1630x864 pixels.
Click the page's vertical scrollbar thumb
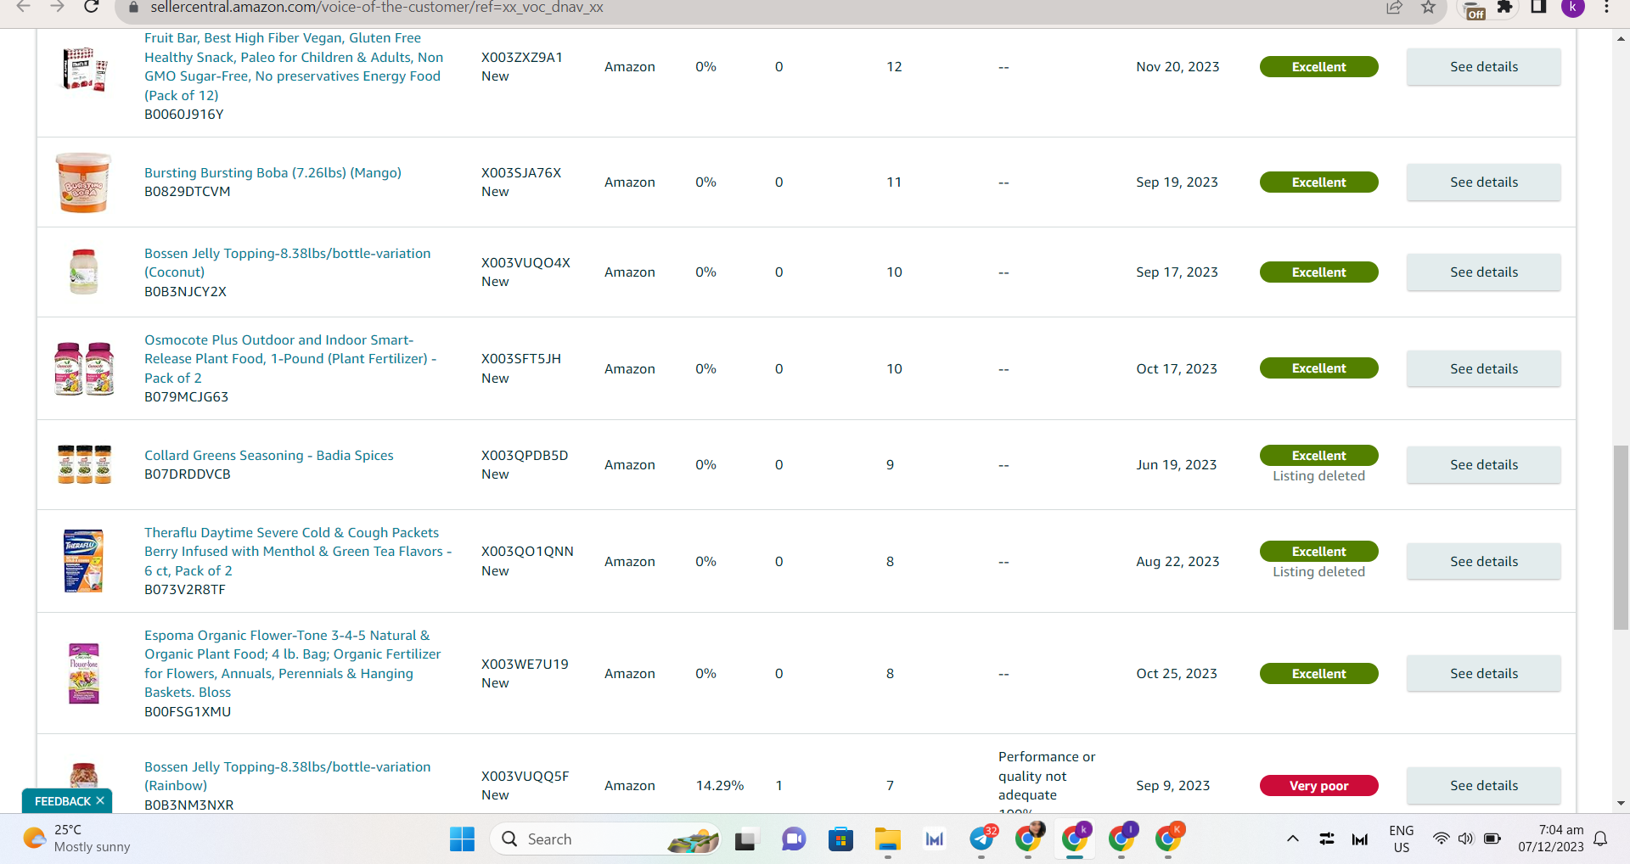tap(1621, 537)
